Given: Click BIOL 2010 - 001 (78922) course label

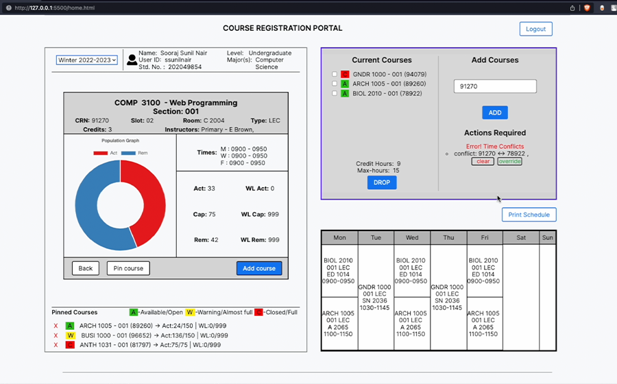Looking at the screenshot, I should point(387,94).
